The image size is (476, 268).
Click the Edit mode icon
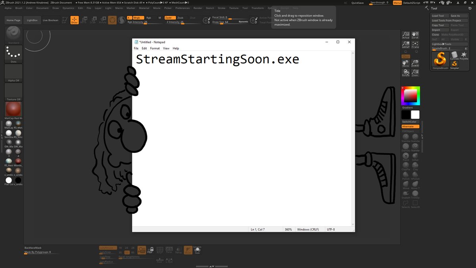(64, 20)
